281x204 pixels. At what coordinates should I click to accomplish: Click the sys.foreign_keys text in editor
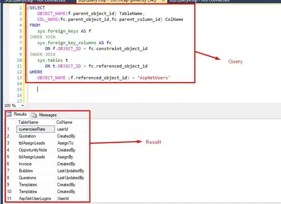[x=58, y=31]
